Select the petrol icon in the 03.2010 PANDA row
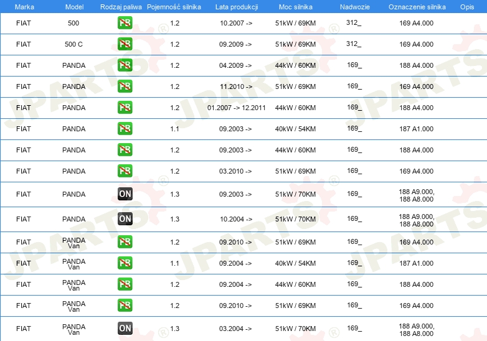Screen dimensions: 487x341 point(125,170)
